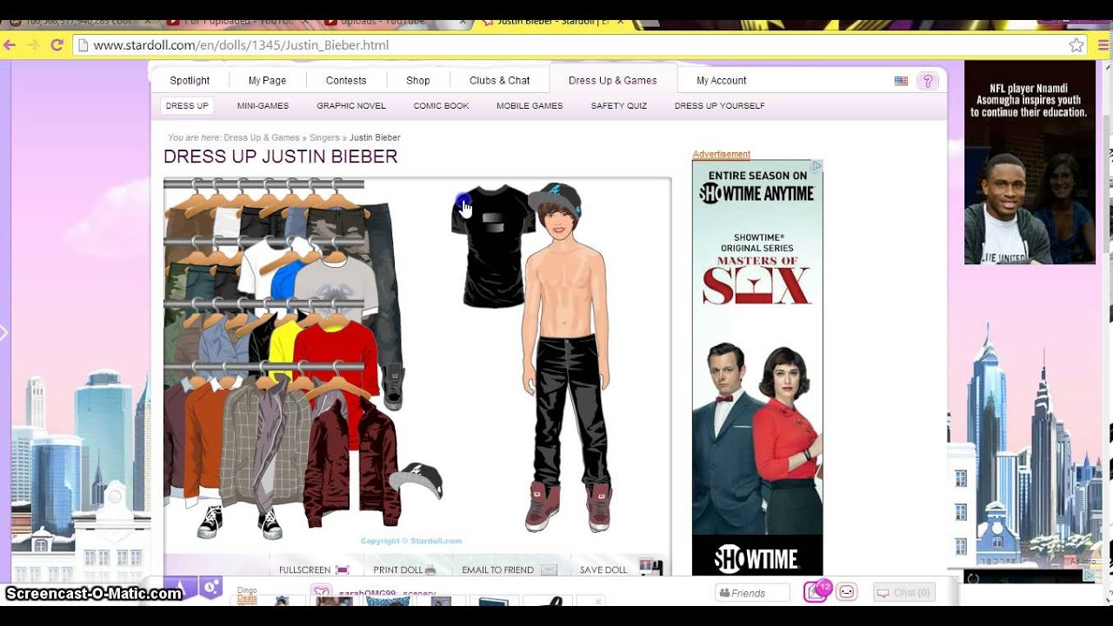This screenshot has height=626, width=1113.
Task: Click the envelope icon beside EMAIL TO FRIEND
Action: pos(549,570)
